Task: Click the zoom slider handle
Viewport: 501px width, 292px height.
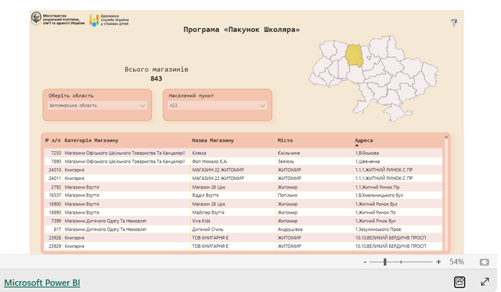Action: 385,262
